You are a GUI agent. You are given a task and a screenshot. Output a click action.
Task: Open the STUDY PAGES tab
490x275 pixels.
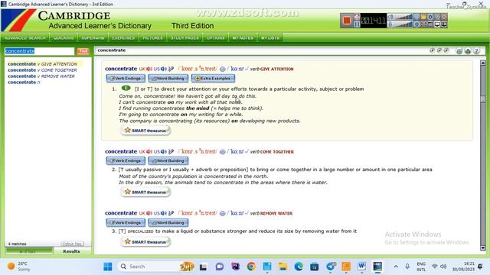point(185,38)
